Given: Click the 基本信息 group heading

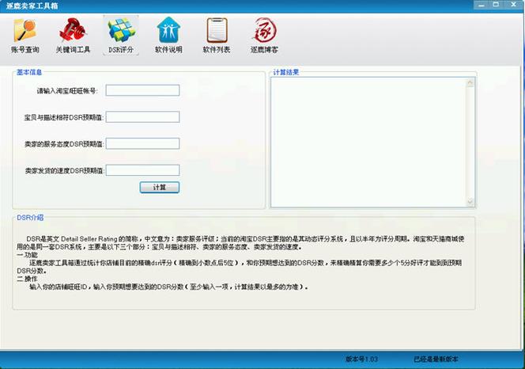Looking at the screenshot, I should (x=29, y=72).
